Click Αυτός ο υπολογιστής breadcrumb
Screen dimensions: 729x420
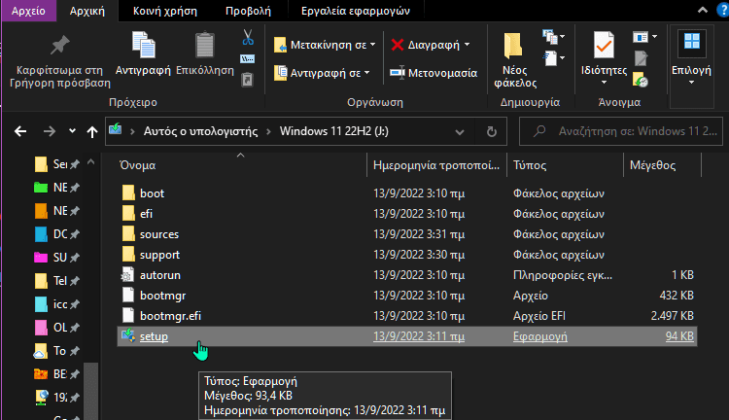[x=200, y=131]
